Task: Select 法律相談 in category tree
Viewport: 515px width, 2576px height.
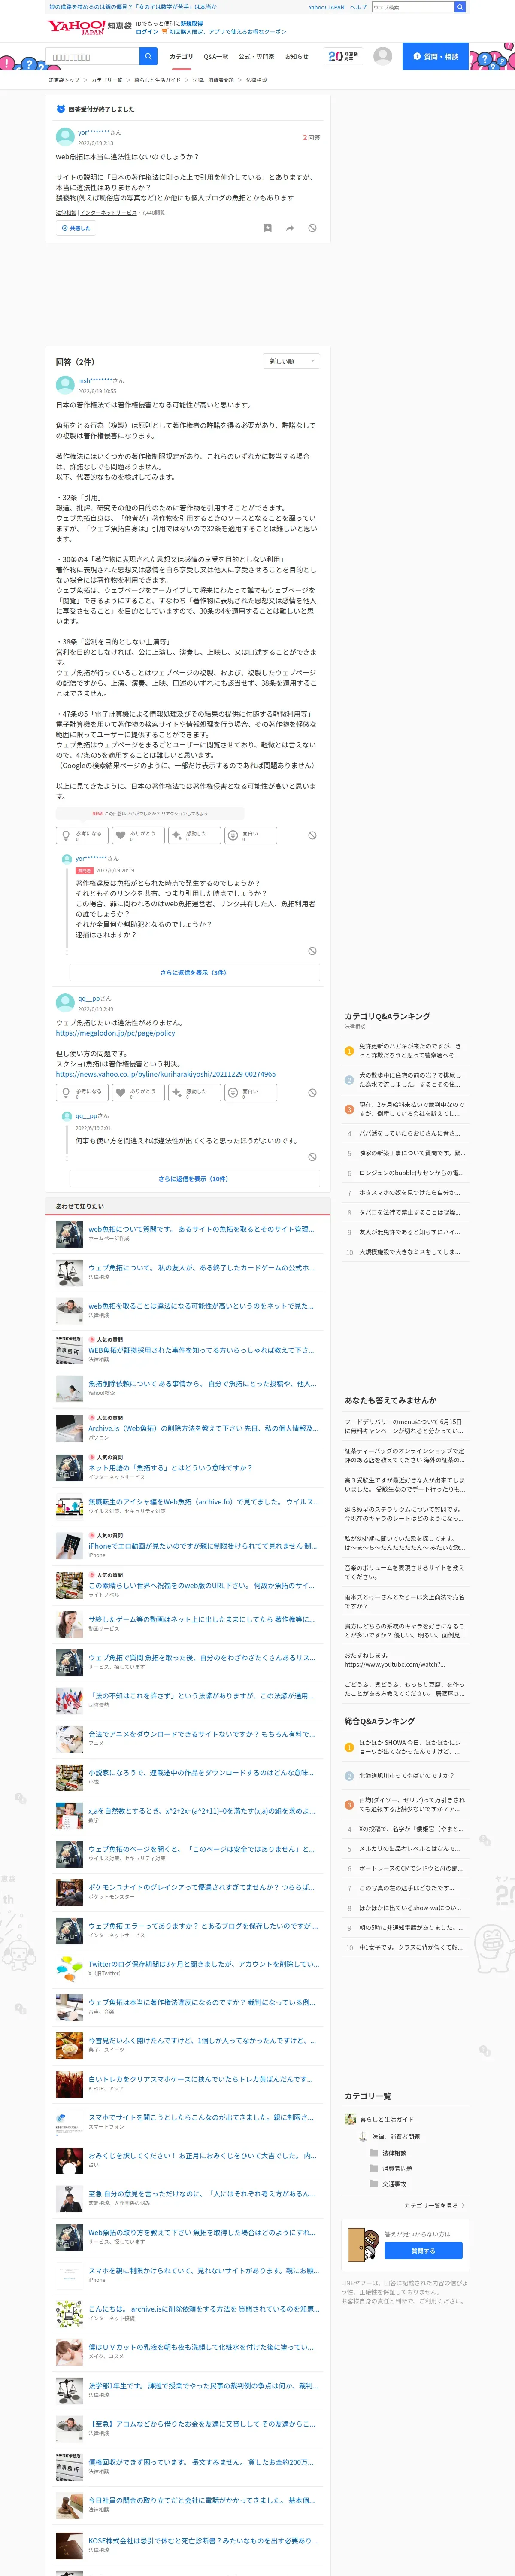Action: [x=394, y=2153]
